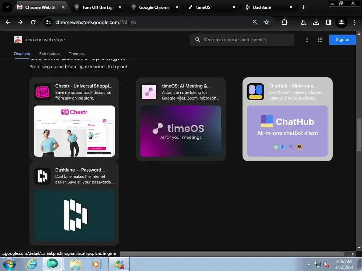Open the tab search dropdown arrow
This screenshot has height=271, width=362.
pyautogui.click(x=7, y=7)
